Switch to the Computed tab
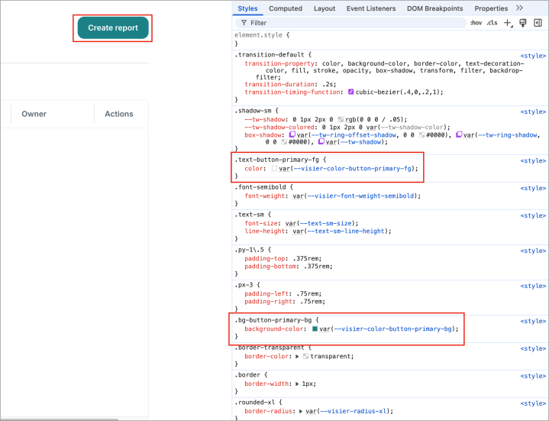 point(286,8)
